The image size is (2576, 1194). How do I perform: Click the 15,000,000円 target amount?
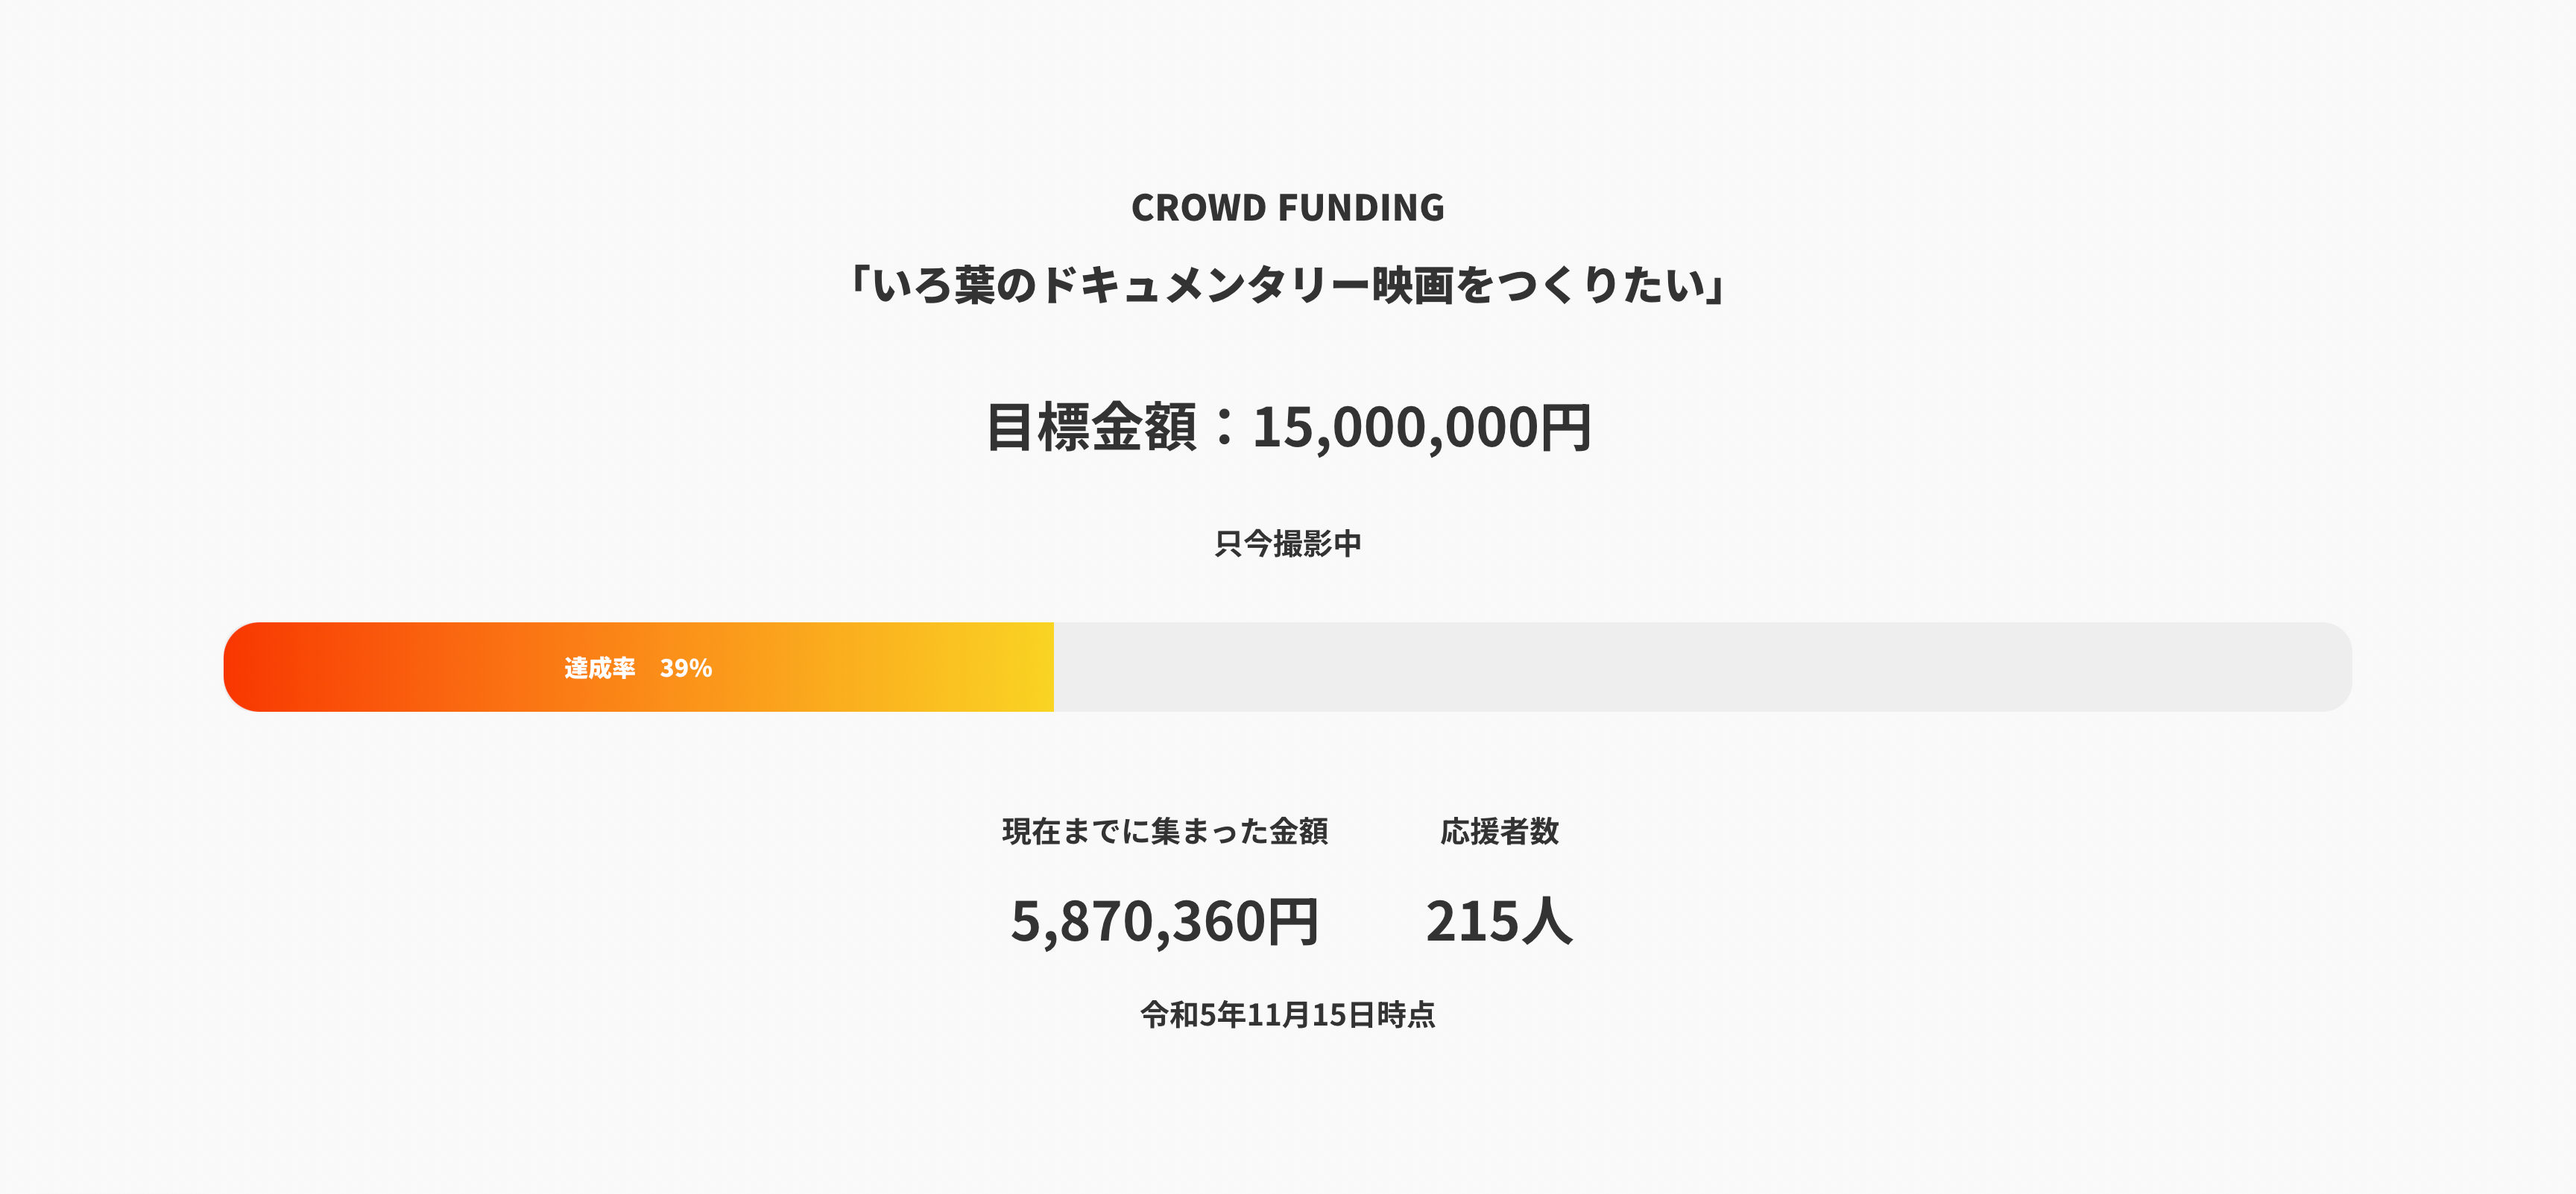click(x=1421, y=427)
